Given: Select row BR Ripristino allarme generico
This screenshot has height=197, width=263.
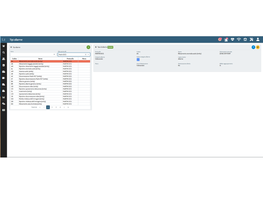Looking at the screenshot, I should point(50,84).
